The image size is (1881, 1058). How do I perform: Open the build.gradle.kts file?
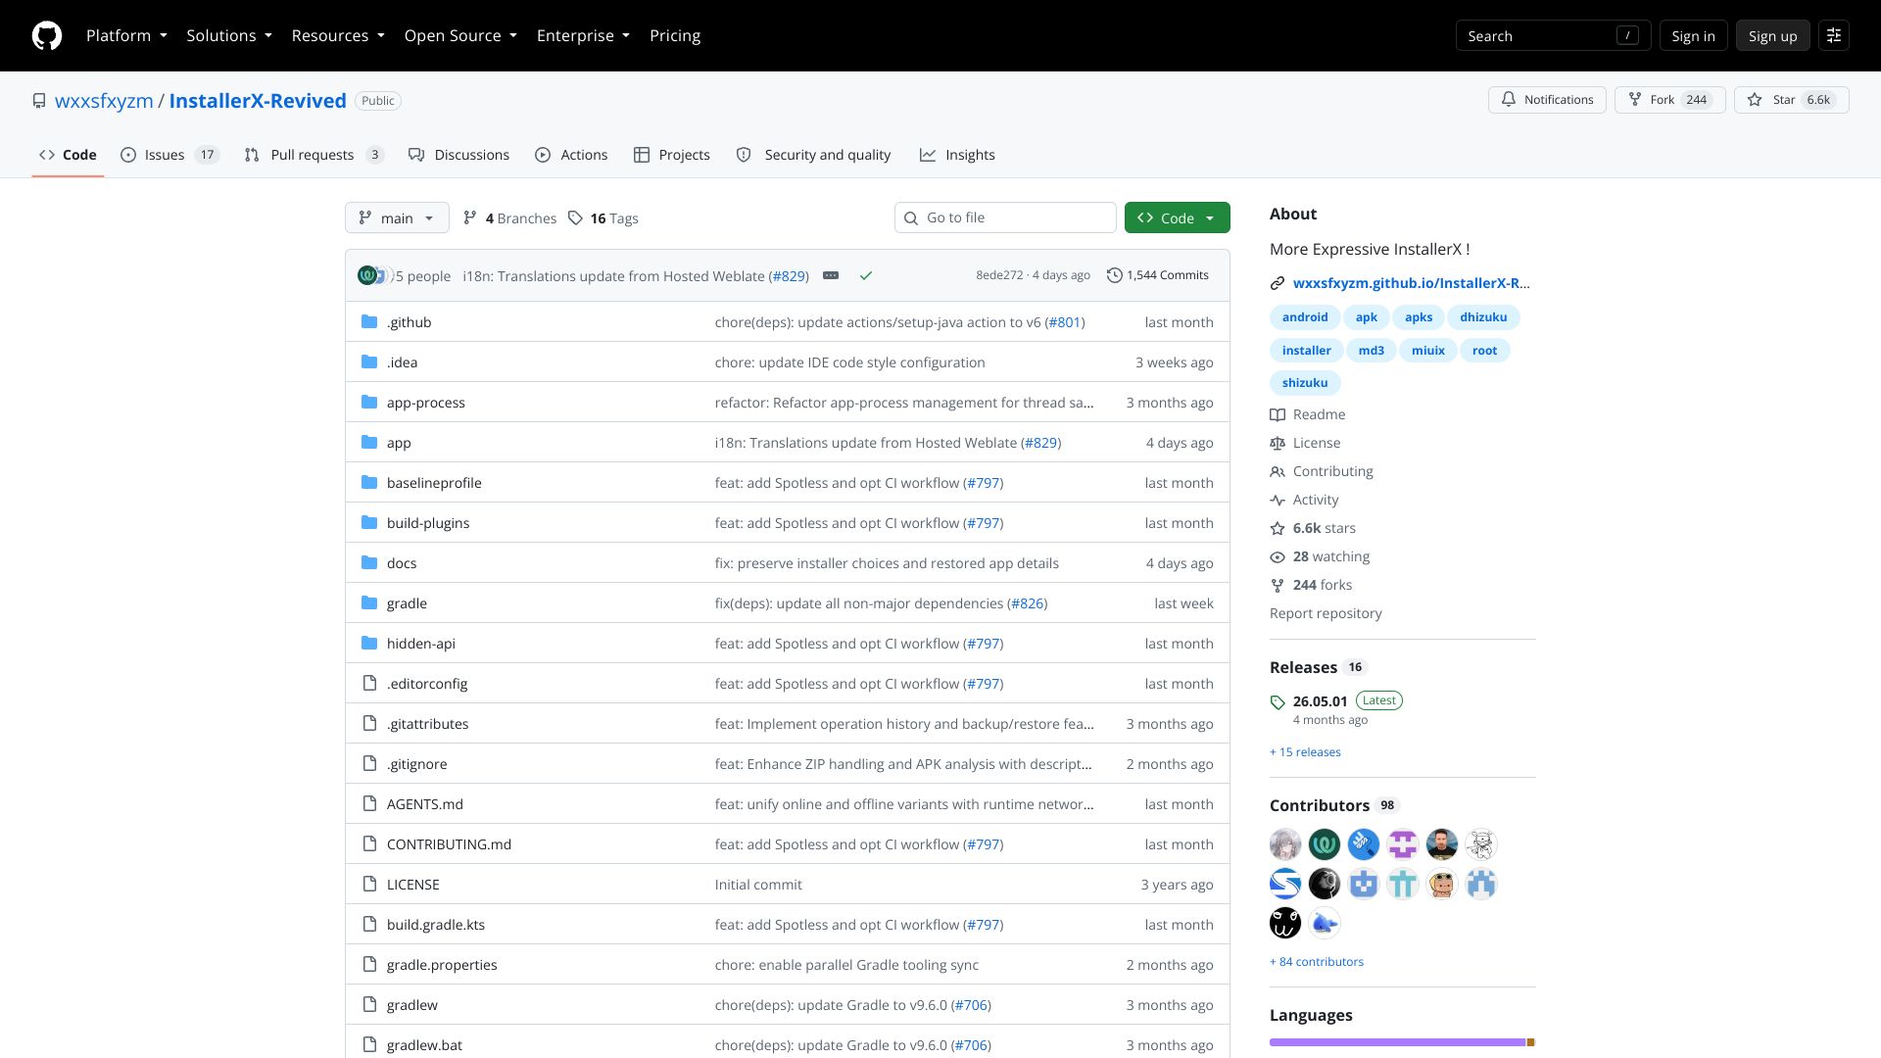tap(435, 925)
